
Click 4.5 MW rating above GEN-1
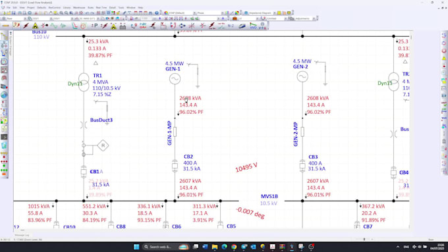[175, 63]
